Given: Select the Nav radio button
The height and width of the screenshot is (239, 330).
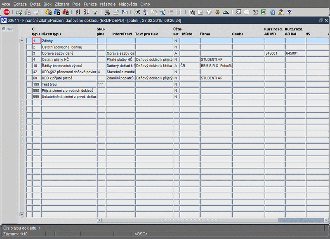Looking at the screenshot, I should [x=4, y=29].
